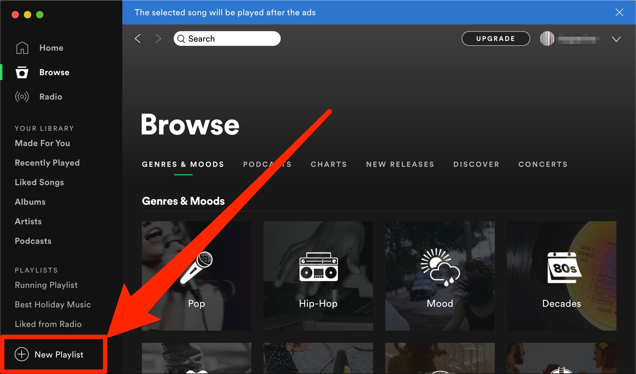Click the UPGRADE button
The image size is (636, 374).
click(x=496, y=39)
